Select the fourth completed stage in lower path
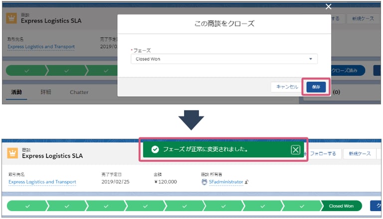383x219 pixels. 145,206
